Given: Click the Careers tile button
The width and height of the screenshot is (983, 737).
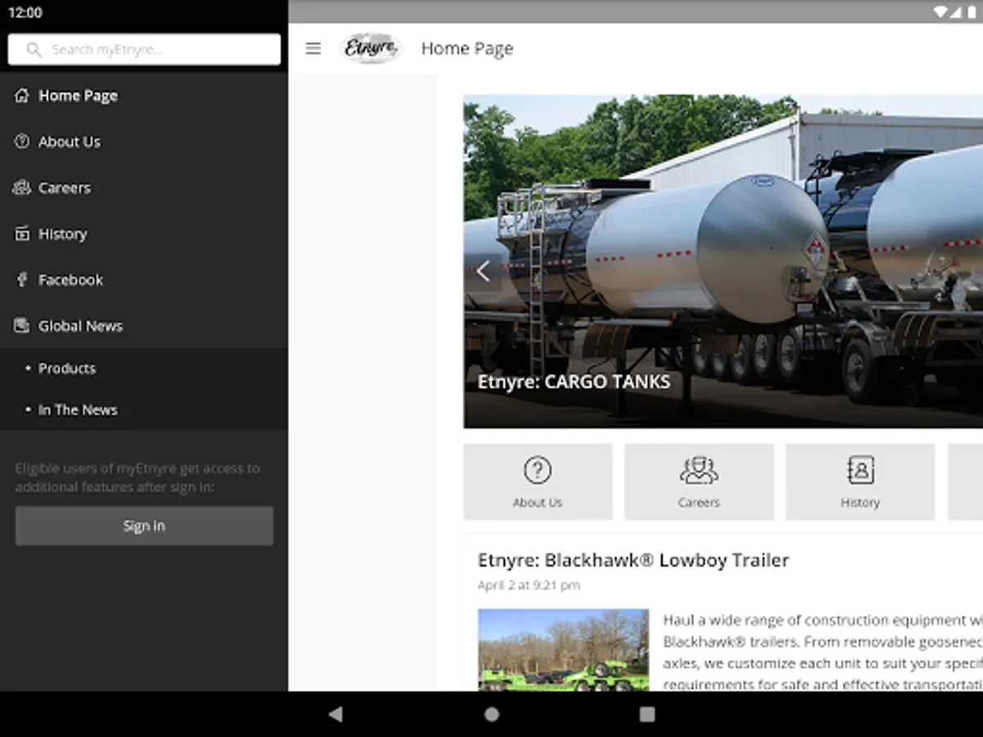Looking at the screenshot, I should pyautogui.click(x=699, y=482).
